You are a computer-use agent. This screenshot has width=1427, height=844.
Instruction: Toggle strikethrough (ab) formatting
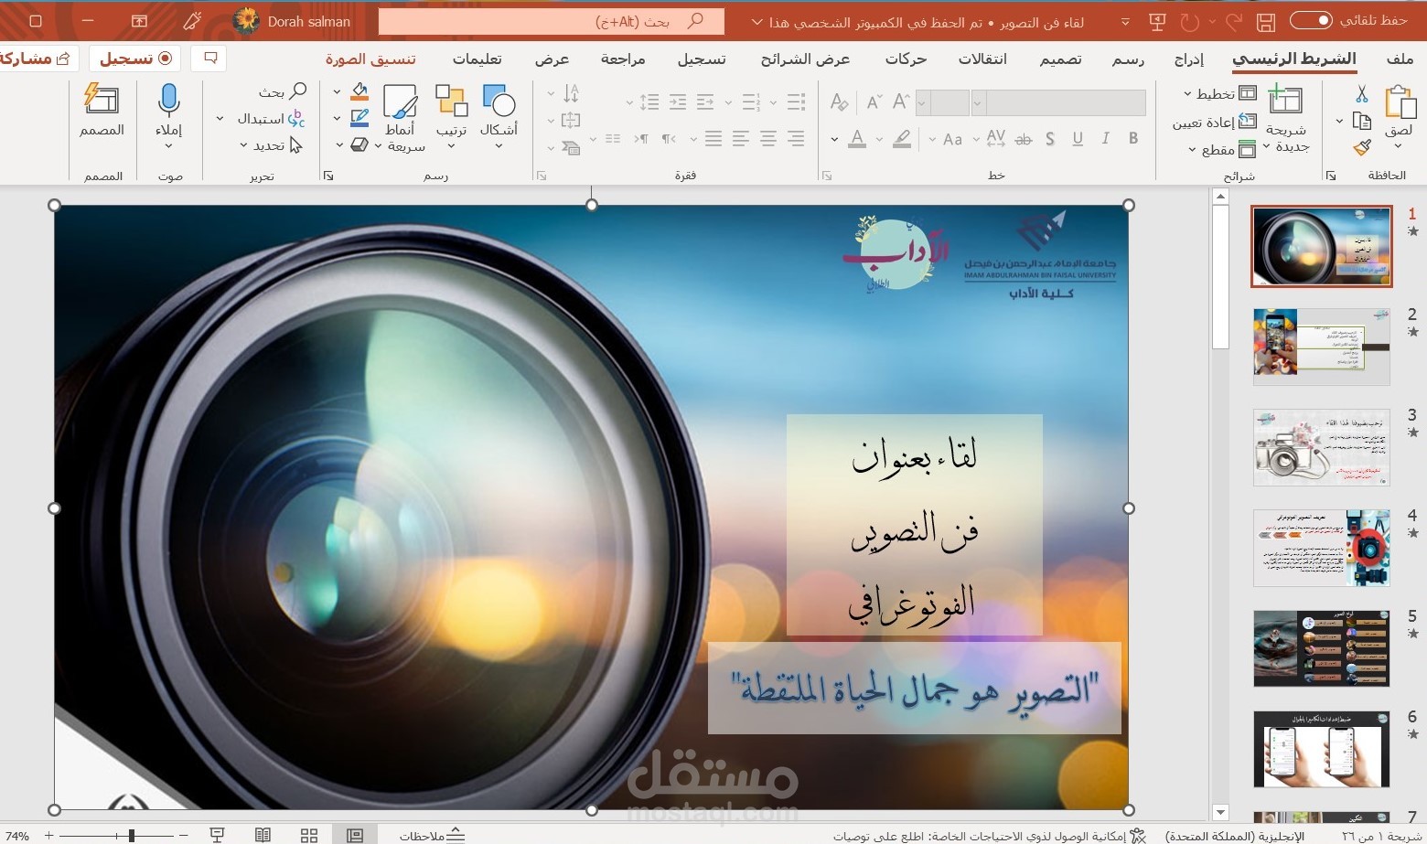pos(1024,139)
